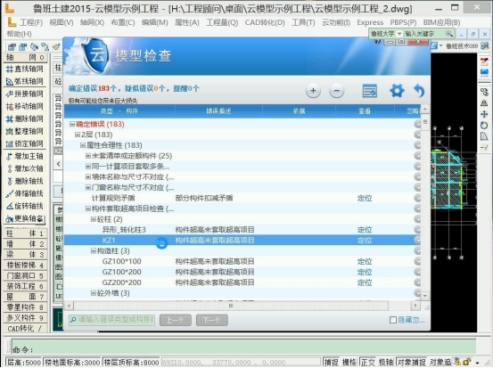This screenshot has height=368, width=493.
Task: Toggle 对象追踪 in status bar
Action: (x=440, y=362)
